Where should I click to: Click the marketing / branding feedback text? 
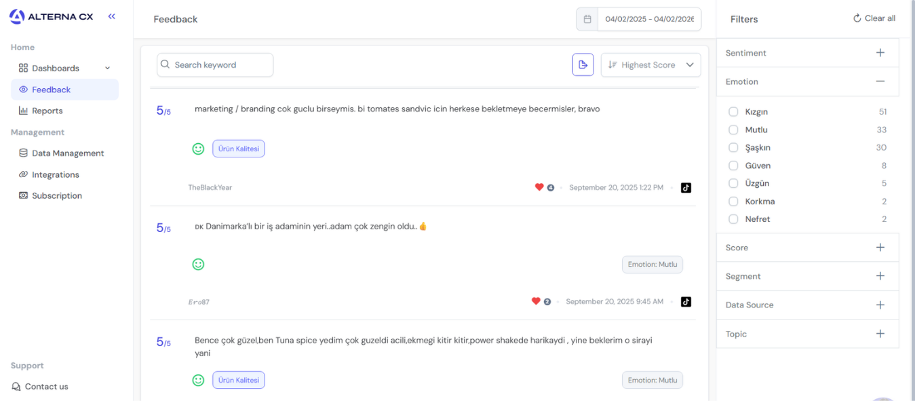coord(397,109)
